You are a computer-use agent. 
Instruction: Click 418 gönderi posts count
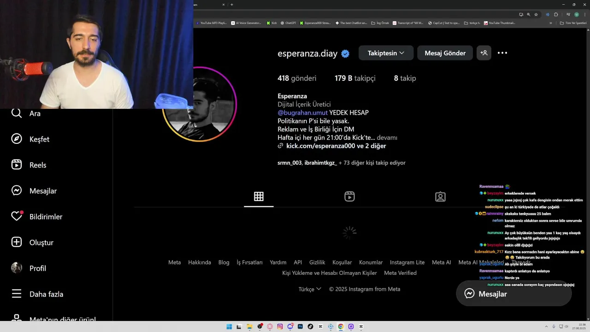click(297, 78)
